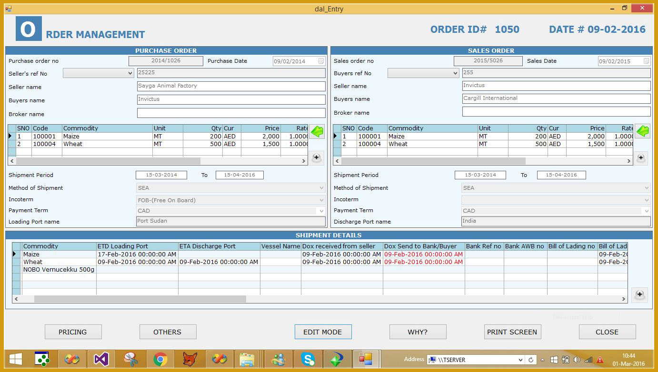
Task: Add a new row to purchase order items
Action: (316, 157)
